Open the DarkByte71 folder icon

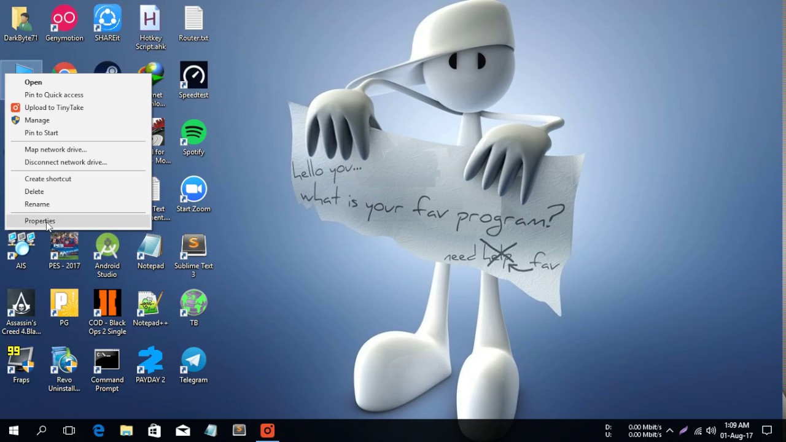21,25
